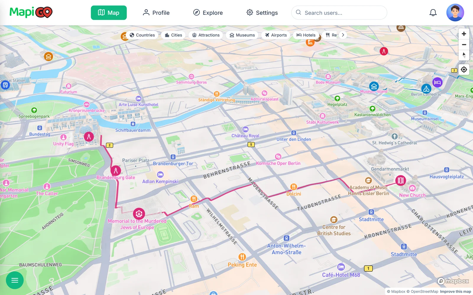Toggle the Hotels filter chip
This screenshot has height=295, width=473.
[306, 35]
